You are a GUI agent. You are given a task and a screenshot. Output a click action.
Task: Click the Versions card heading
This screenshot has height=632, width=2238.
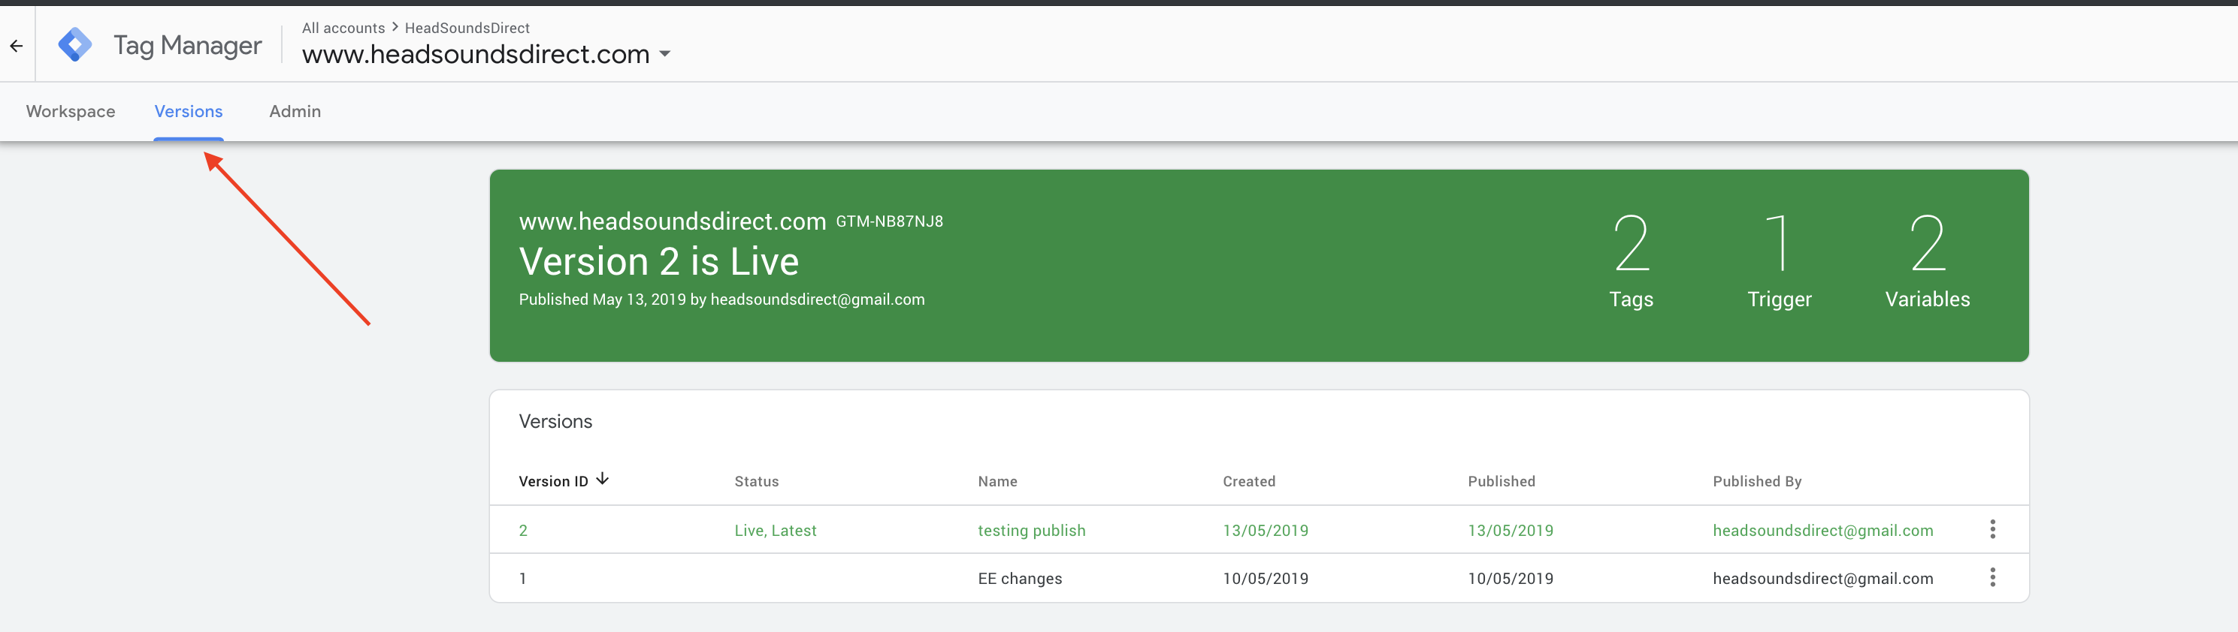pyautogui.click(x=555, y=421)
